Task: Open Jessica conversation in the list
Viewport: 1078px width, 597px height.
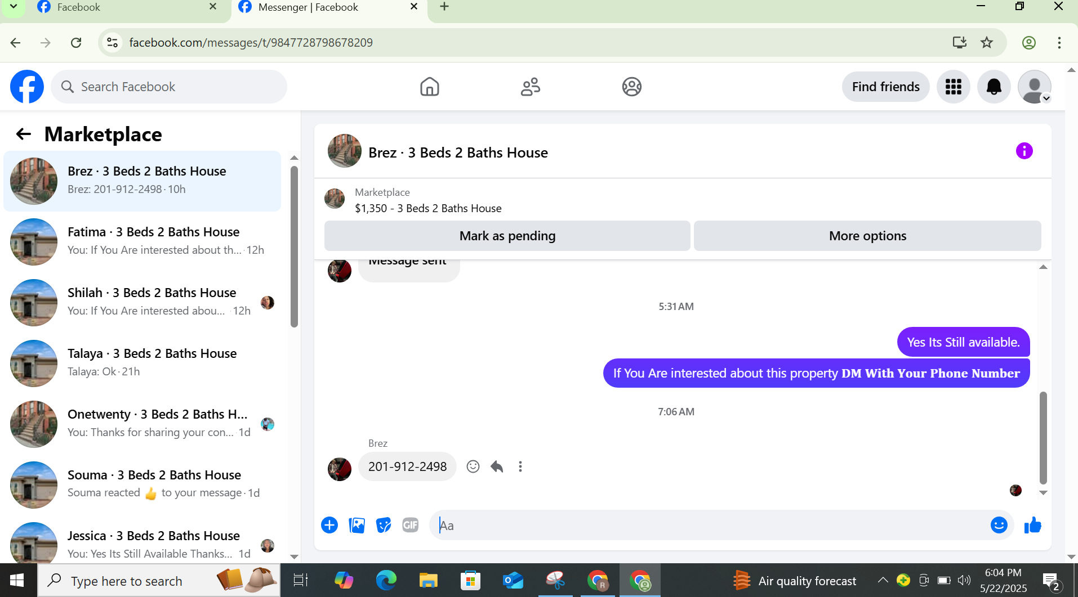Action: pyautogui.click(x=142, y=541)
